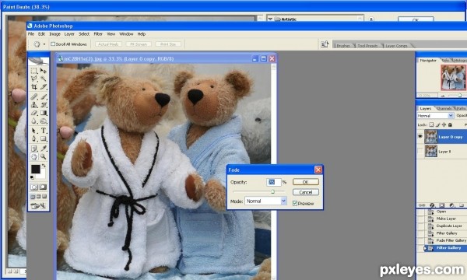
Task: Click the foreground color swatch
Action: [36, 169]
